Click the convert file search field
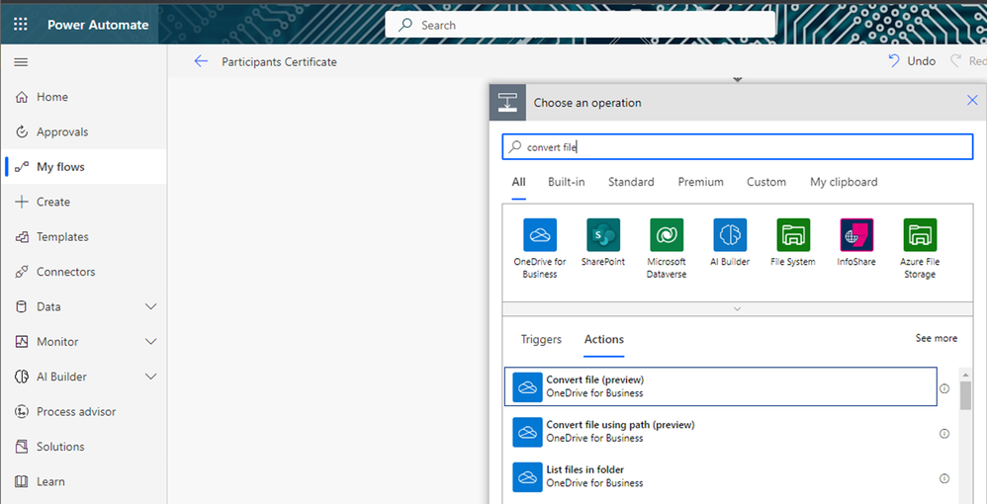The image size is (987, 504). pos(738,146)
